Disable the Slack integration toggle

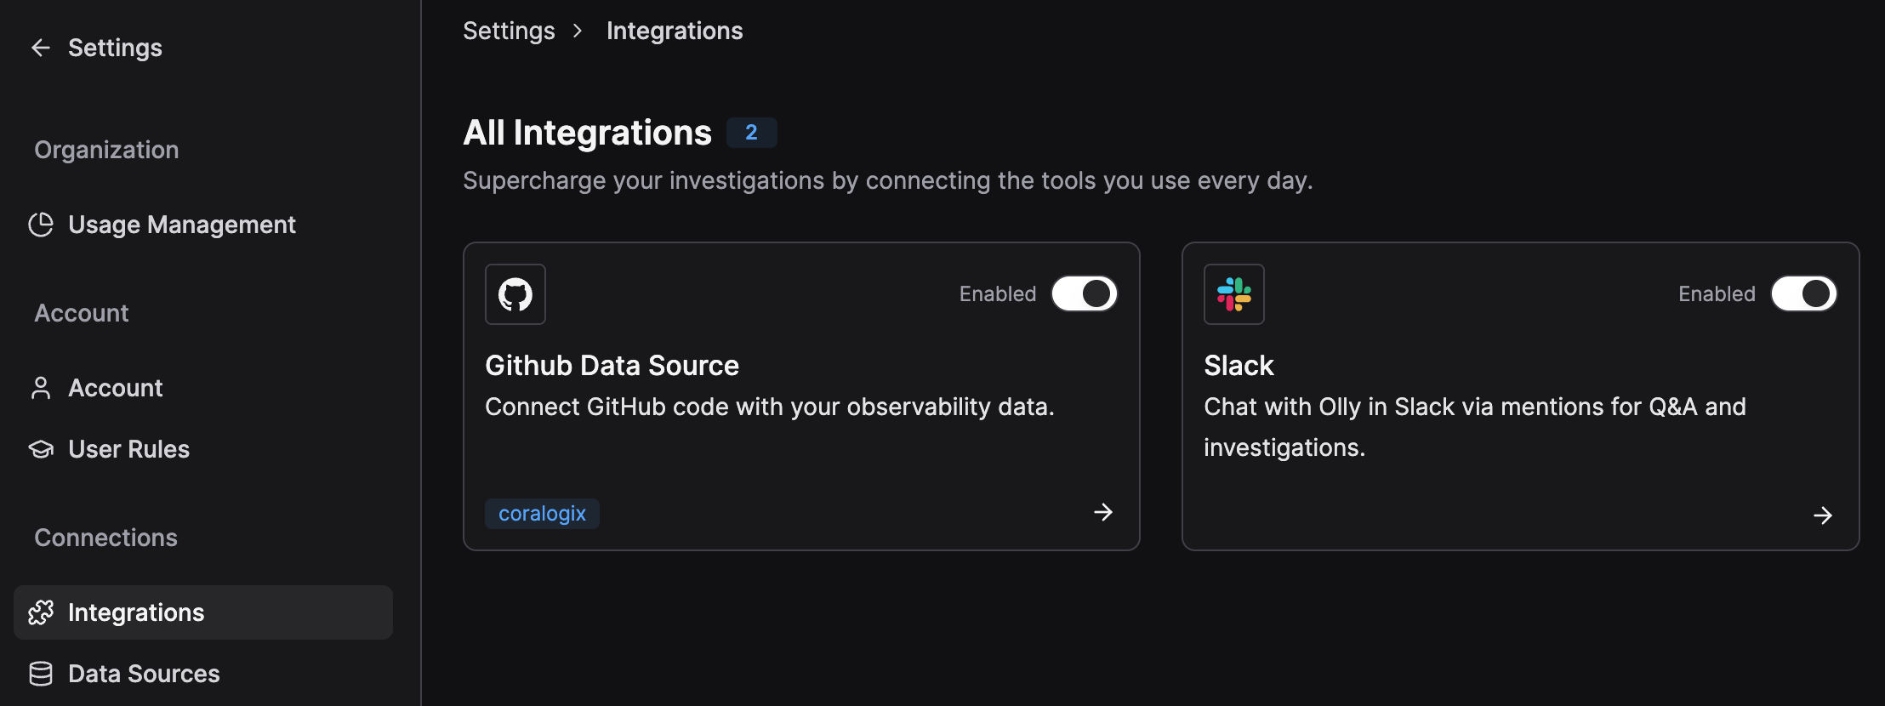1804,293
